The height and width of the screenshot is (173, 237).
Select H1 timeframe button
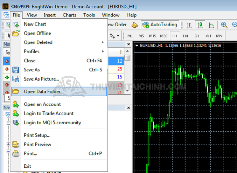175,36
